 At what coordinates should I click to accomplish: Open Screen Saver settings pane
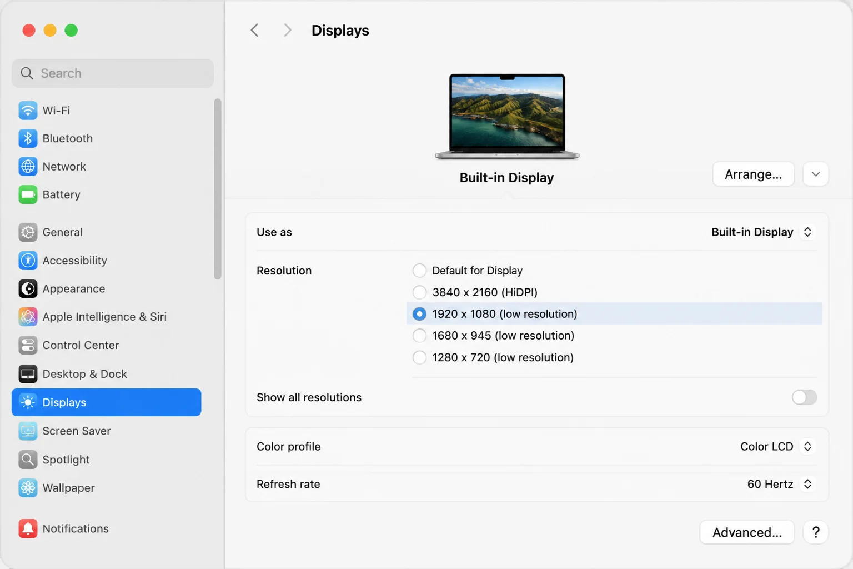(x=106, y=431)
